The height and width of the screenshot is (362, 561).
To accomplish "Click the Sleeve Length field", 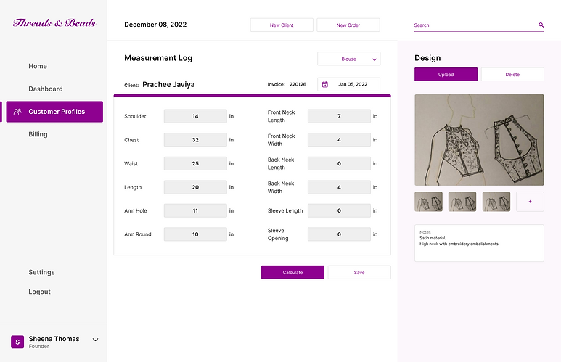I will tap(339, 210).
